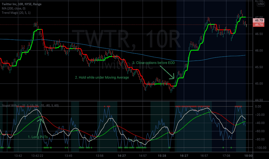Select the '1. Long PUTs' chart note
Screen dimensions: 269x159
pyautogui.click(x=38, y=137)
